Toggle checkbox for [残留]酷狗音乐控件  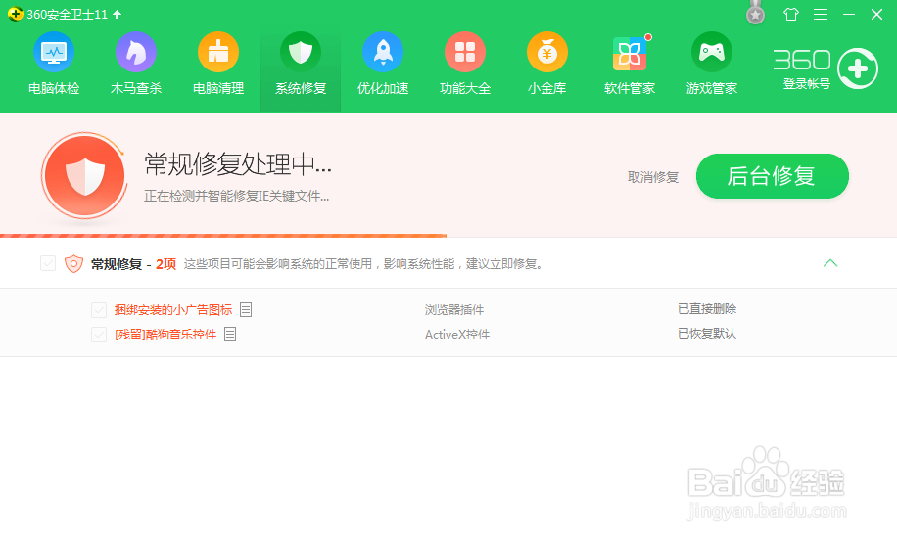click(99, 335)
